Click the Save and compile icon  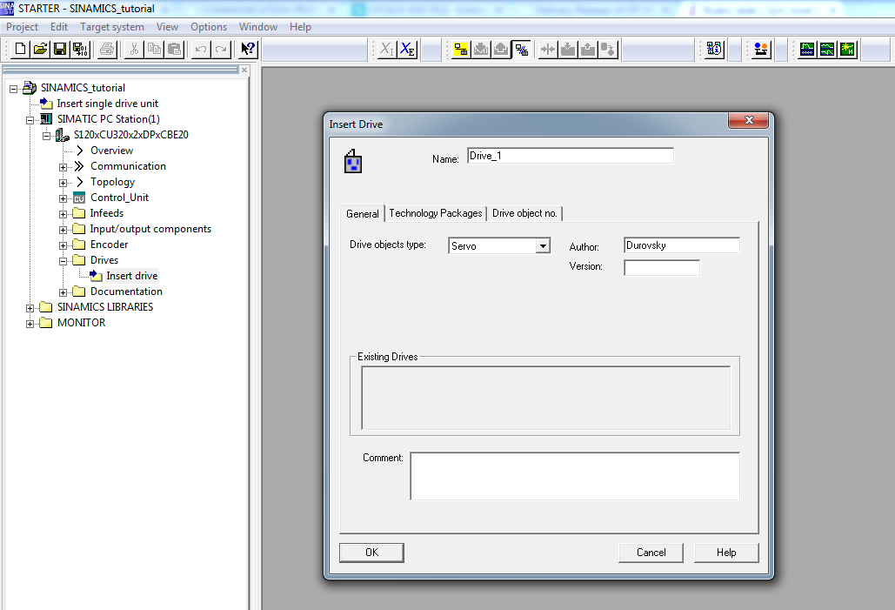click(80, 49)
